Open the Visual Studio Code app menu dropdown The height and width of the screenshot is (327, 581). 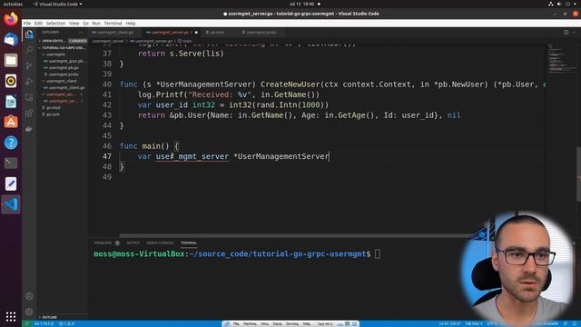pos(58,4)
